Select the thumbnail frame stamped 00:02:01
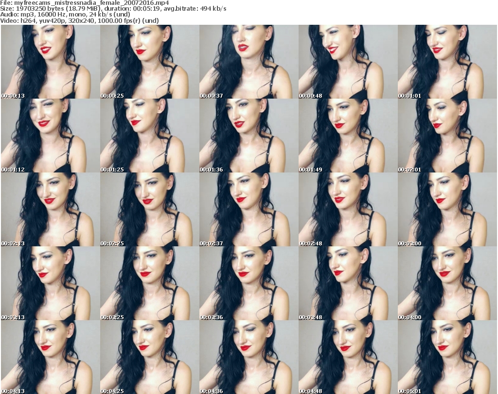 pos(447,136)
